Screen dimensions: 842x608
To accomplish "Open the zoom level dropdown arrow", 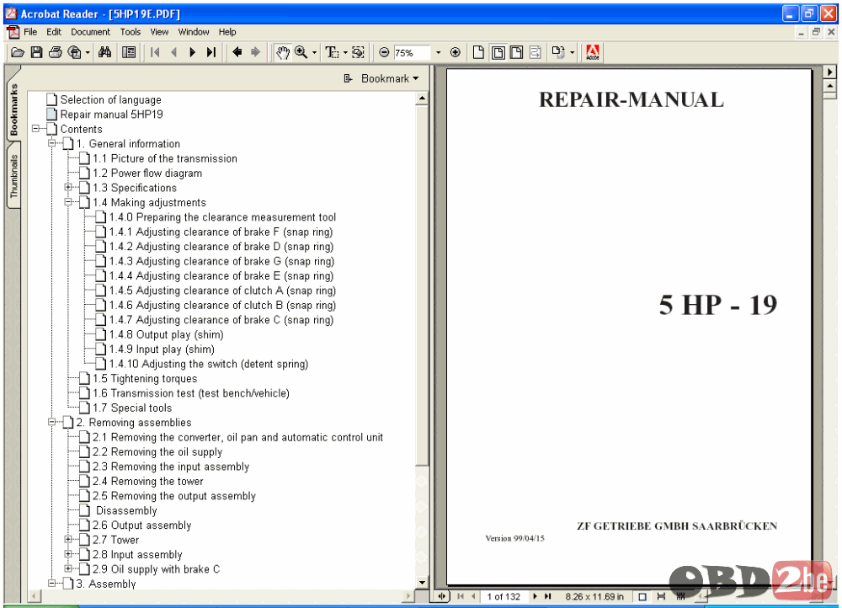I will point(438,53).
